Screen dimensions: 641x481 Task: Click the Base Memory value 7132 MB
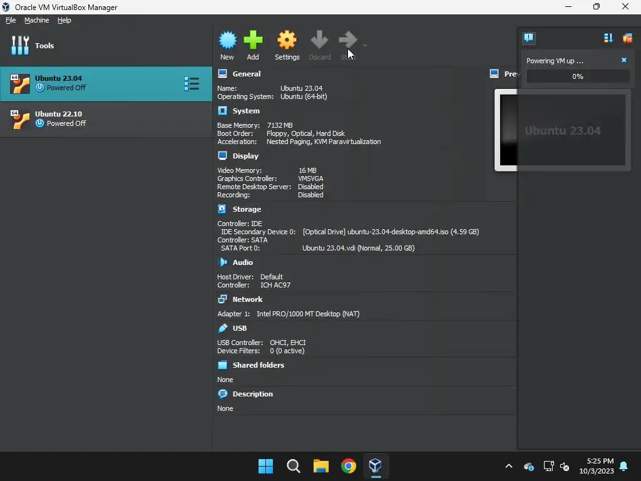click(x=280, y=125)
